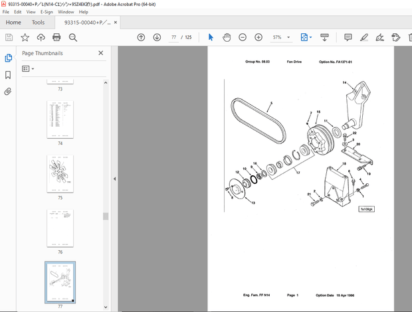
Task: Add a comment with speech bubble icon
Action: (x=348, y=37)
